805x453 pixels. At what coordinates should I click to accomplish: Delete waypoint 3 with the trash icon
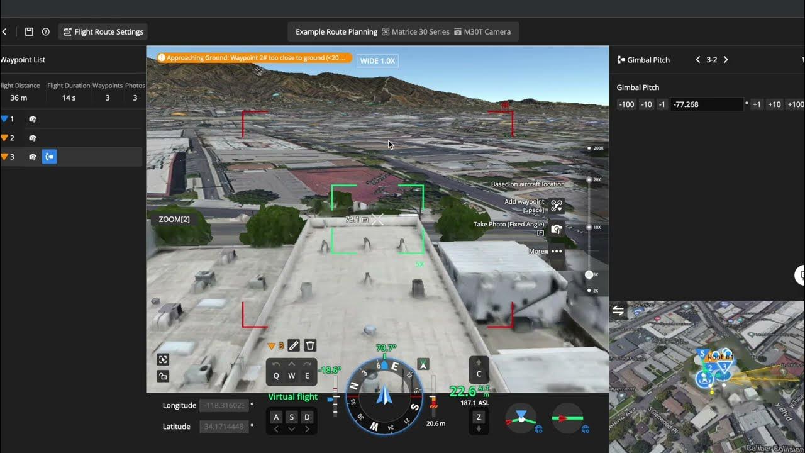click(x=310, y=345)
